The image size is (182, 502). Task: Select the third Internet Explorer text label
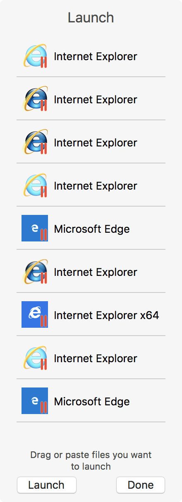coord(96,143)
